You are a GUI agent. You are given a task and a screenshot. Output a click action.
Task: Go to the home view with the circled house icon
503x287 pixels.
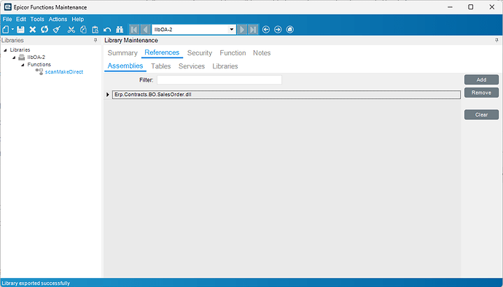pyautogui.click(x=289, y=30)
